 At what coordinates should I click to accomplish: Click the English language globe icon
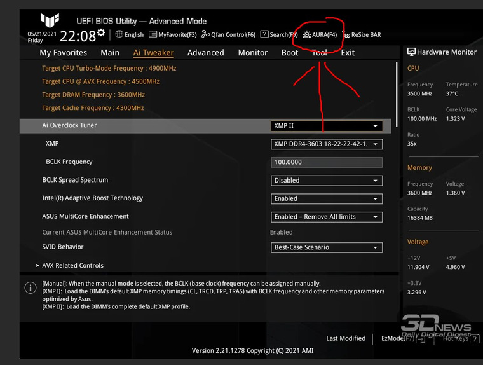119,34
